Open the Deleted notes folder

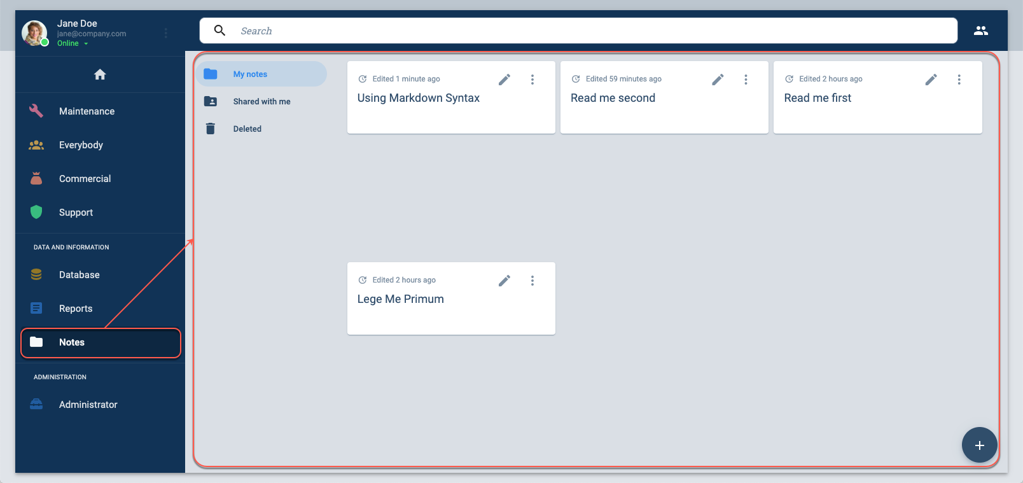tap(261, 129)
